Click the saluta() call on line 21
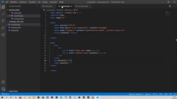The image size is (177, 99). pos(64,63)
